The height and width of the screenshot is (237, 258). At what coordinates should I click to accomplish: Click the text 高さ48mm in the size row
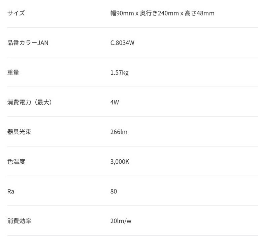point(200,13)
